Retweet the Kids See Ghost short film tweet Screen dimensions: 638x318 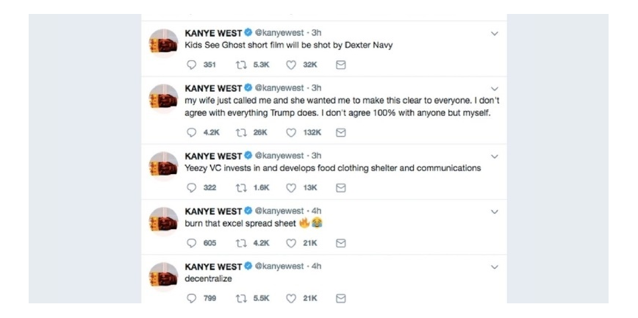click(241, 65)
